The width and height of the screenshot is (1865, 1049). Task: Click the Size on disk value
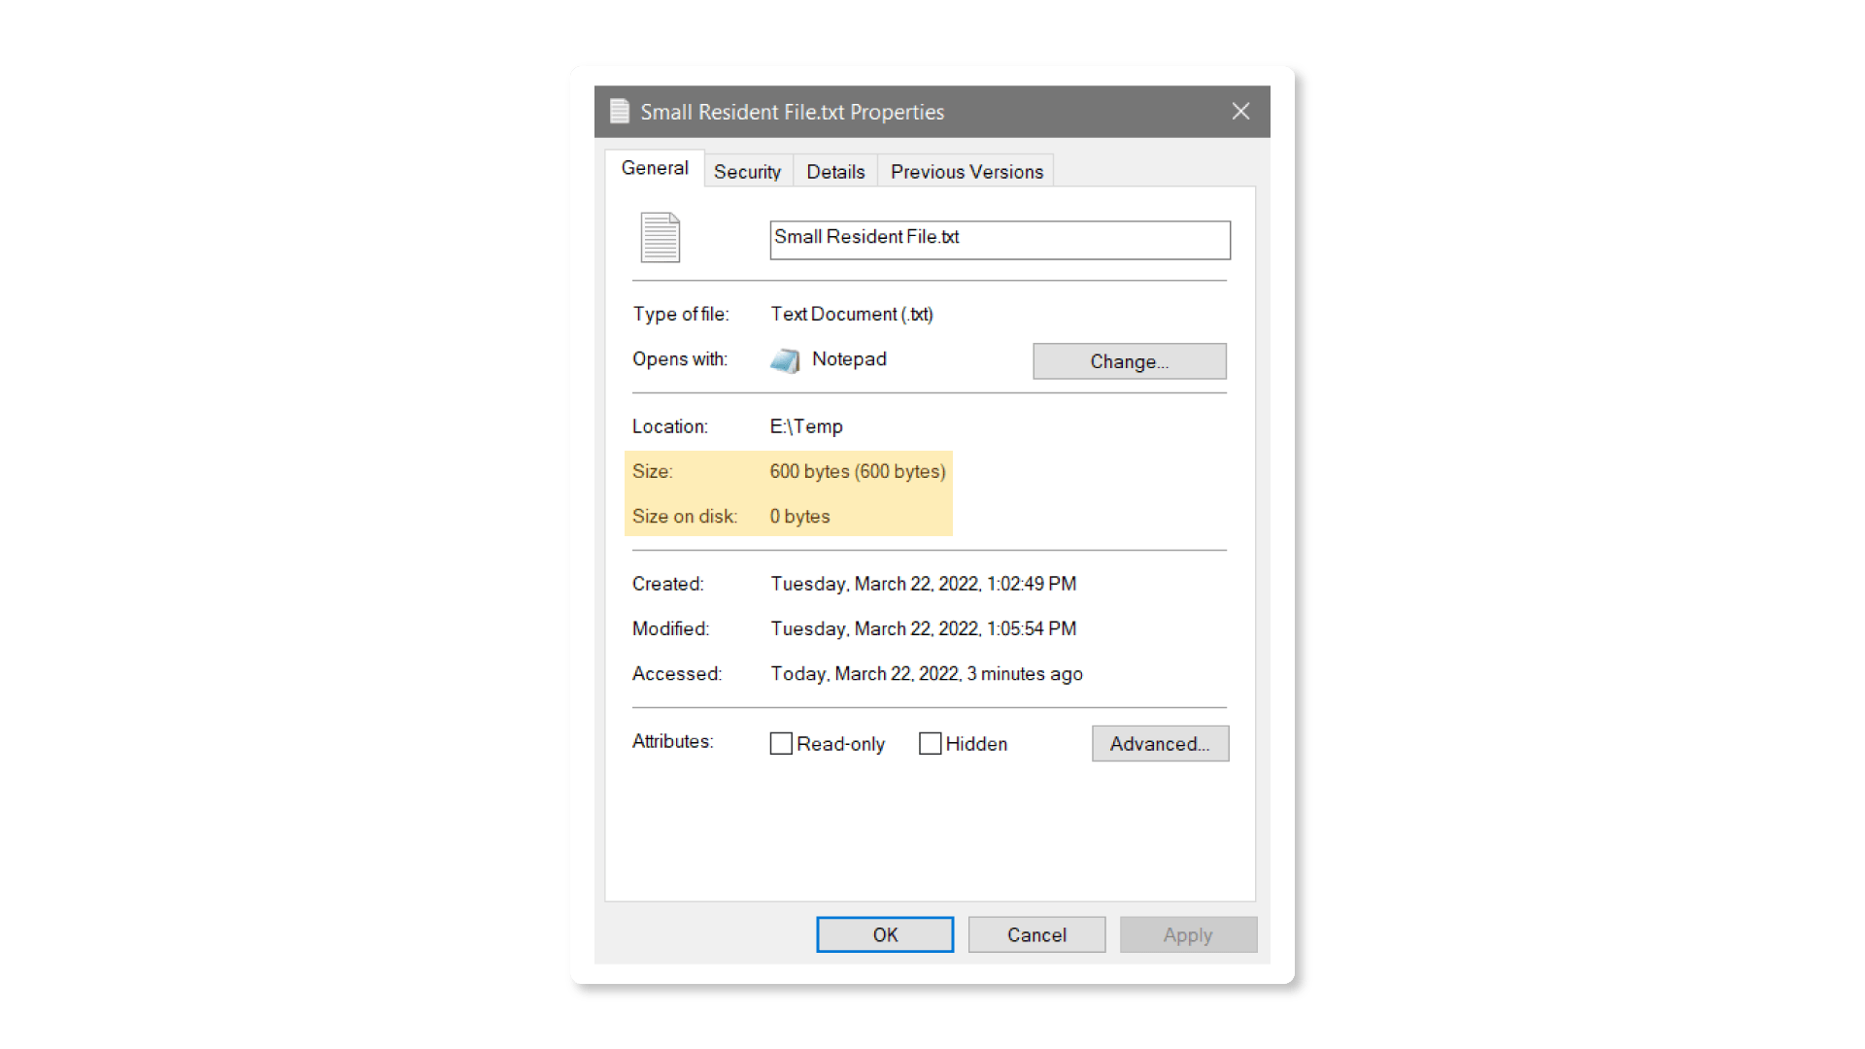[x=799, y=517]
